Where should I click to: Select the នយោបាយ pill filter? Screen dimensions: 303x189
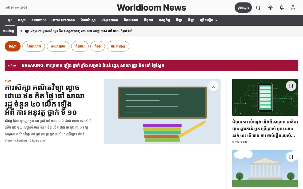point(58,46)
